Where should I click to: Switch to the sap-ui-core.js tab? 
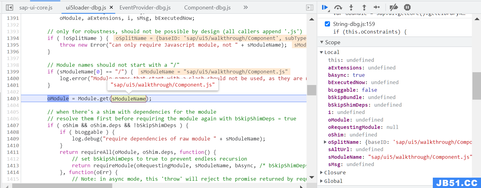[36, 8]
